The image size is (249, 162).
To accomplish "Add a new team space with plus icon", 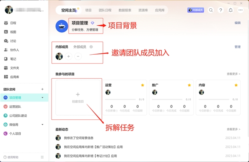I will coord(42,89).
